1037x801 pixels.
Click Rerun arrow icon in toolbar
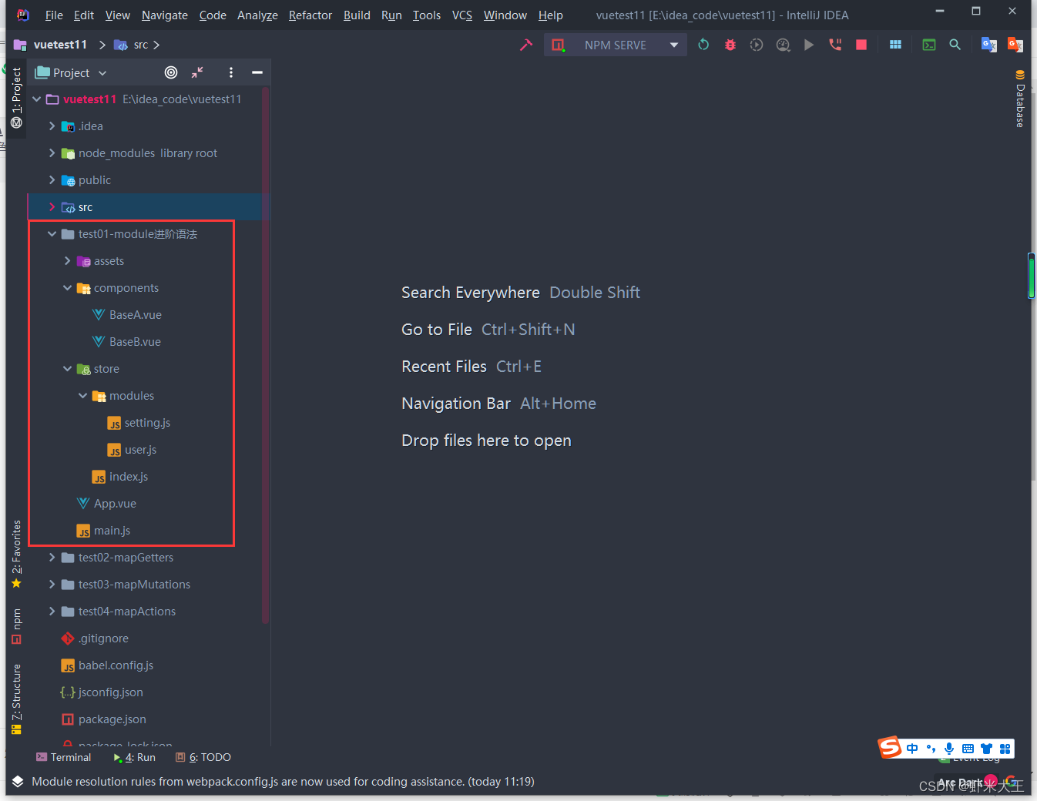703,45
